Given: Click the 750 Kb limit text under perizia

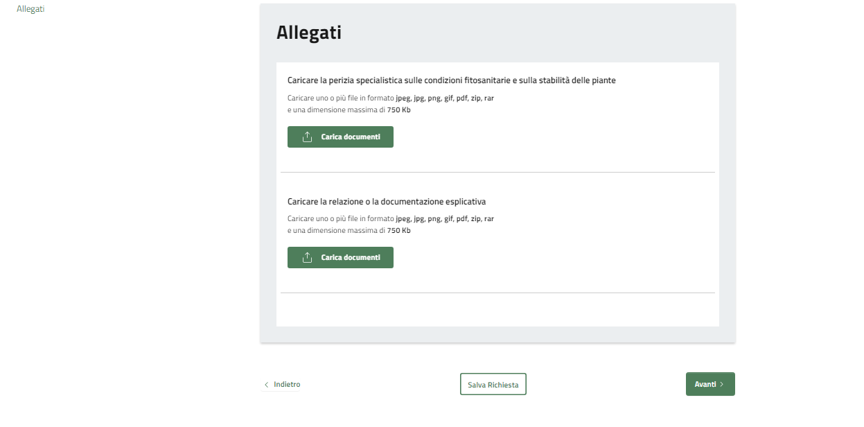Looking at the screenshot, I should click(398, 110).
